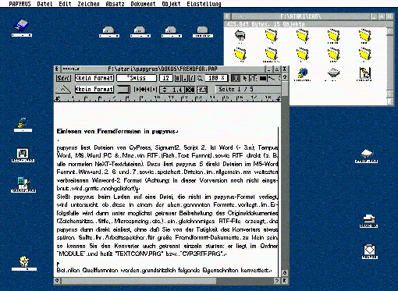The image size is (398, 291).
Task: Open the Absatz menu
Action: [115, 4]
